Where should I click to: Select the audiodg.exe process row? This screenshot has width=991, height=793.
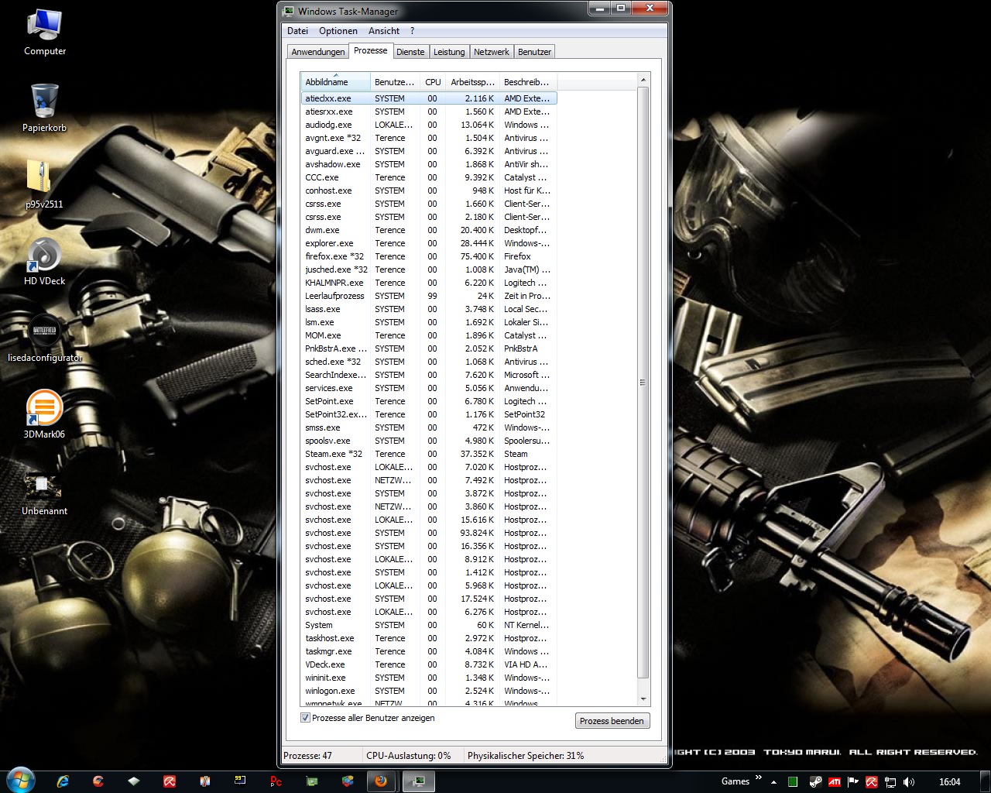(x=429, y=125)
